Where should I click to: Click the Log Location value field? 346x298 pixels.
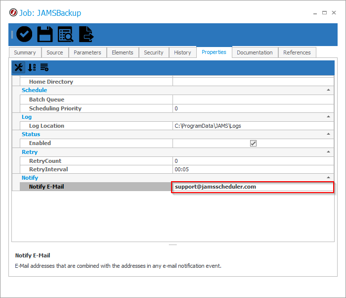pos(253,126)
